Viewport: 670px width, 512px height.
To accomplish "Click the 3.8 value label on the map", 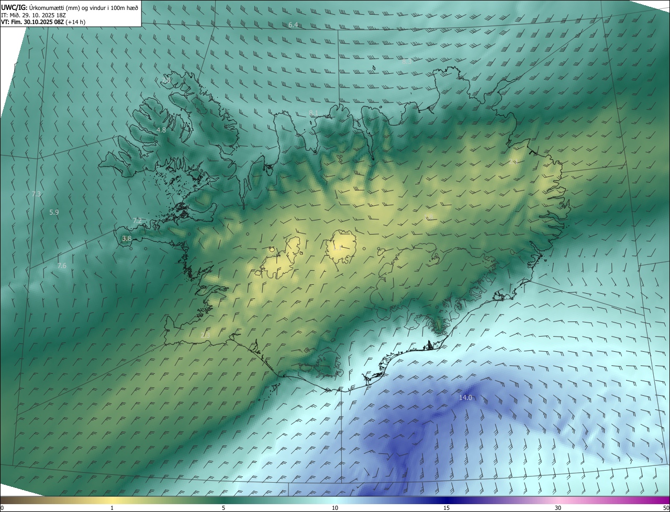I will pyautogui.click(x=127, y=239).
